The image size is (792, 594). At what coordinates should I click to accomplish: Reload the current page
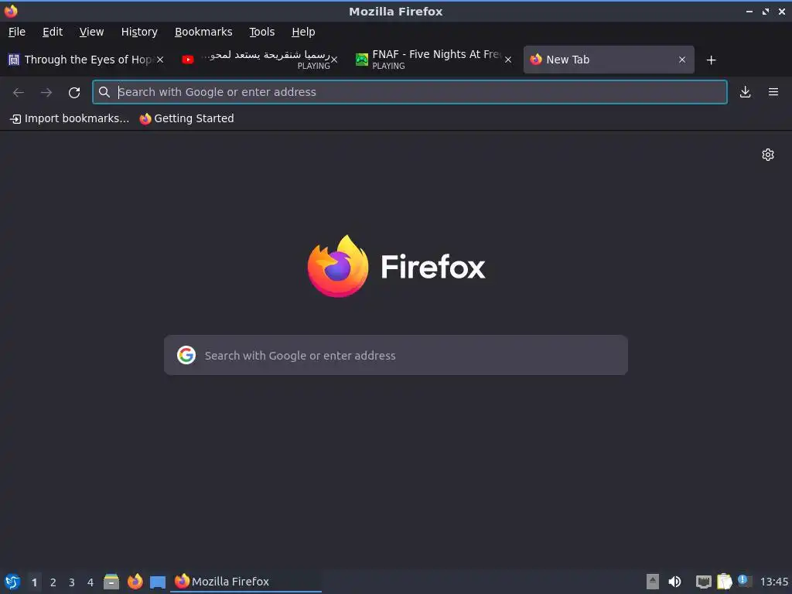(74, 93)
